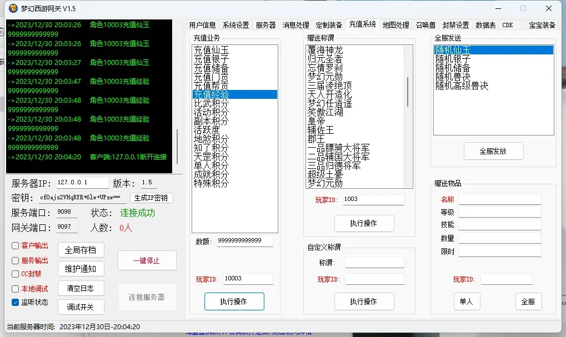Go to the 服务器 tab
The width and height of the screenshot is (566, 337).
pyautogui.click(x=266, y=25)
